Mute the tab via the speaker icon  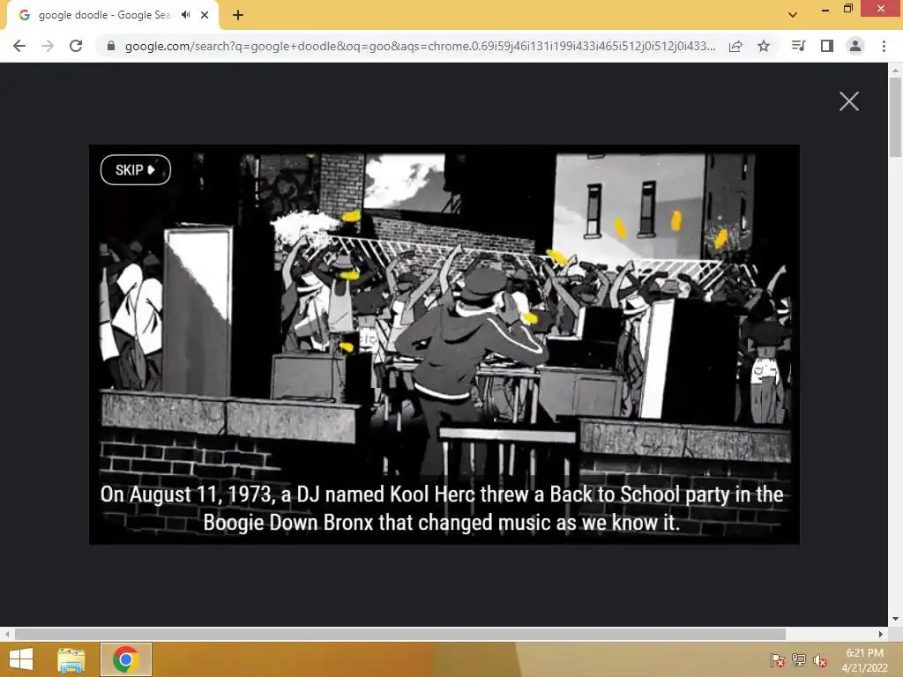click(x=185, y=15)
